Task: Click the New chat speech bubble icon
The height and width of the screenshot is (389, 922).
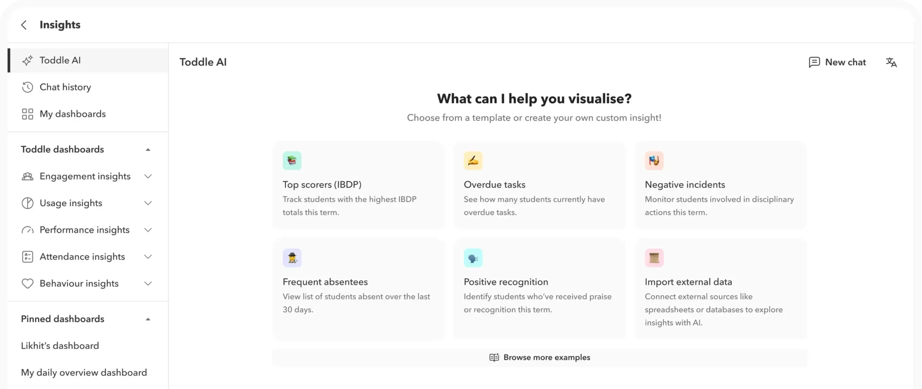Action: coord(814,62)
